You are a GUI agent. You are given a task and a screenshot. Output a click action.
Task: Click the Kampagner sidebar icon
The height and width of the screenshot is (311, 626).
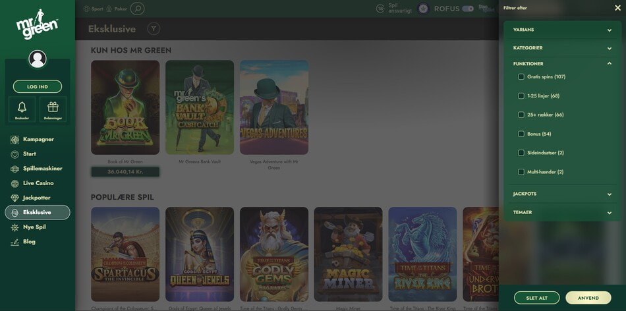[14, 140]
